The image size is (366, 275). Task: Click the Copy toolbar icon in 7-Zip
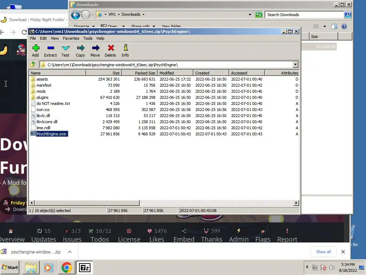pyautogui.click(x=80, y=51)
